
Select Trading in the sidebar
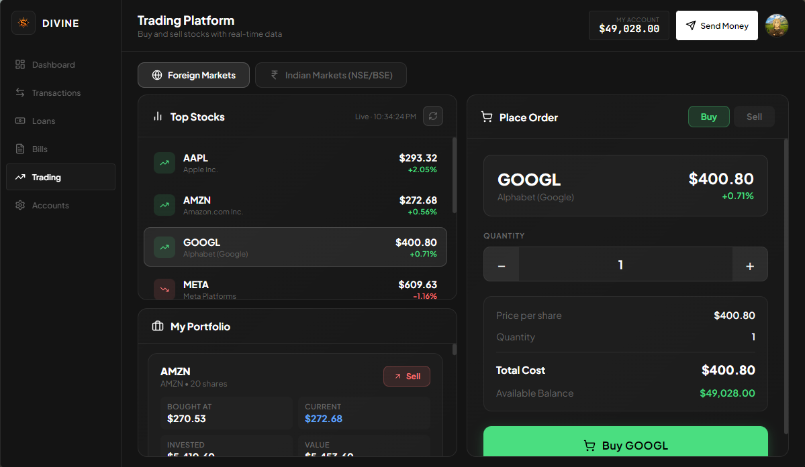coord(60,177)
